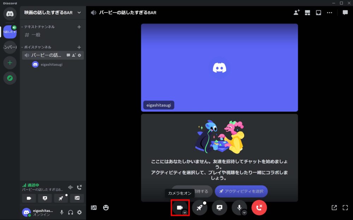Hang up with the red disconnect button
The image size is (353, 220).
click(259, 208)
